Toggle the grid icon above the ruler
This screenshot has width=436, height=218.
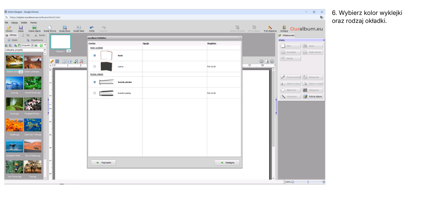pyautogui.click(x=57, y=61)
